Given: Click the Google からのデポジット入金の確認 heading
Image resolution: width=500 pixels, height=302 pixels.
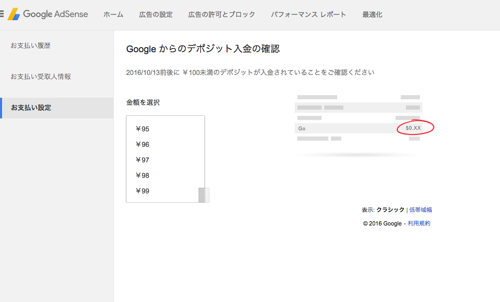Looking at the screenshot, I should click(203, 49).
